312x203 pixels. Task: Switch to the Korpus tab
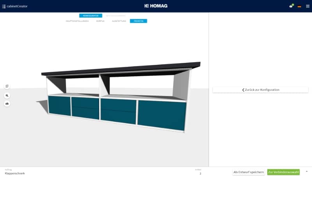point(100,21)
